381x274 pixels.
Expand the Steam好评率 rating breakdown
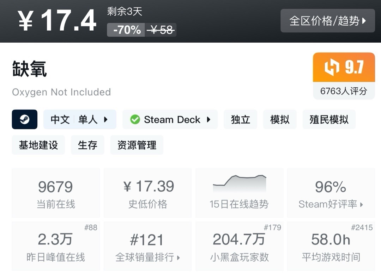331,204
